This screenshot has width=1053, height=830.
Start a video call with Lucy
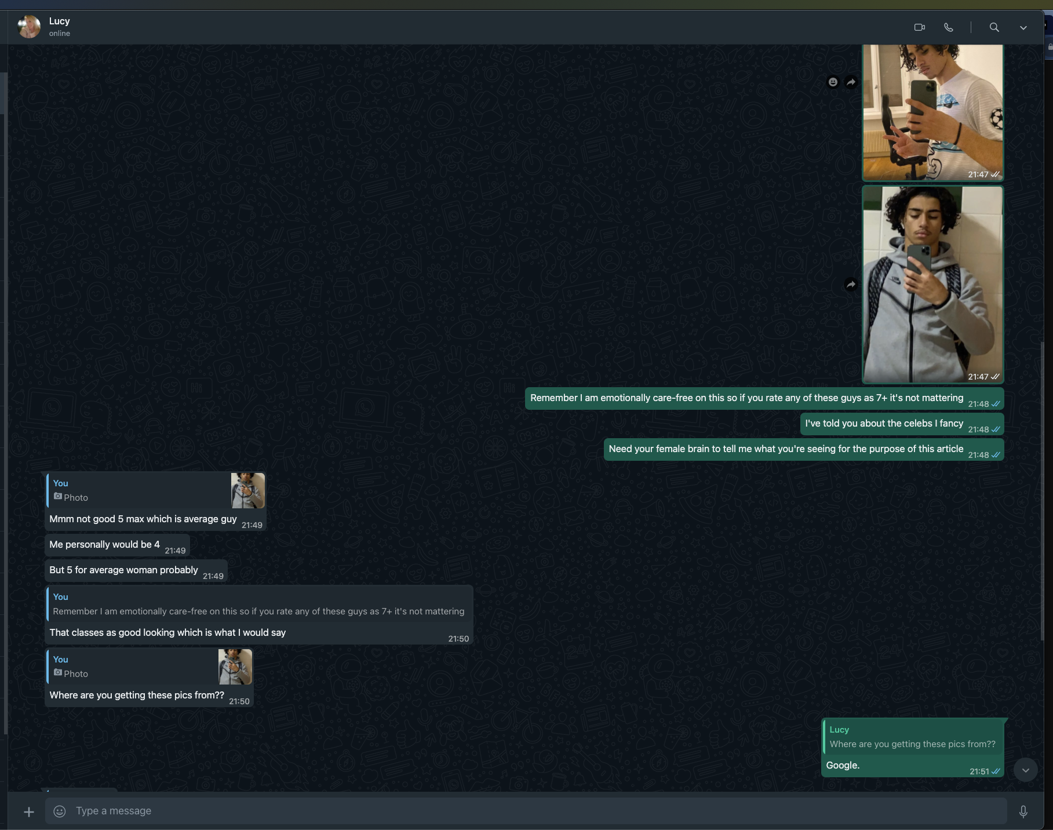click(x=919, y=27)
